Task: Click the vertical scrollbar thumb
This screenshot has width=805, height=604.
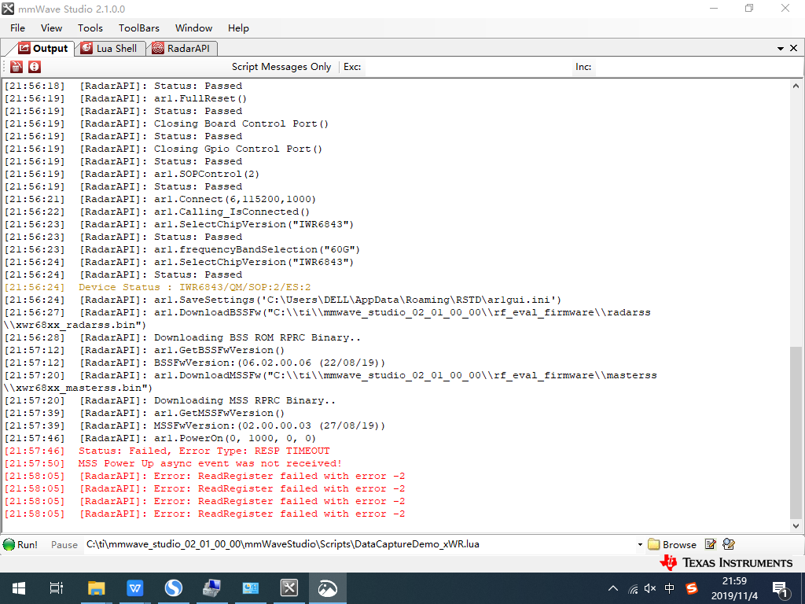Action: 796,433
